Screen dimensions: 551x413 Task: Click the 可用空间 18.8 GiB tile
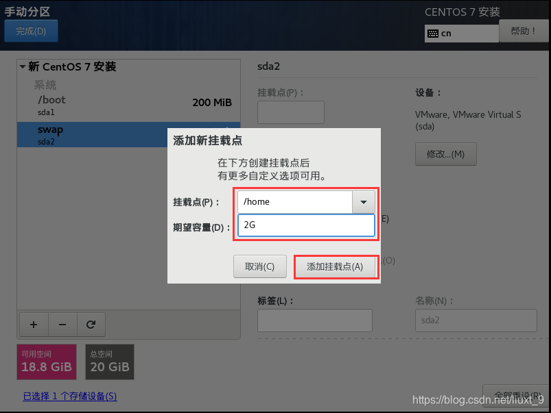click(x=46, y=362)
